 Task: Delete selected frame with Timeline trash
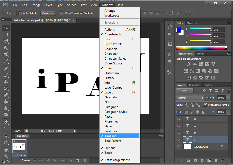85,160
